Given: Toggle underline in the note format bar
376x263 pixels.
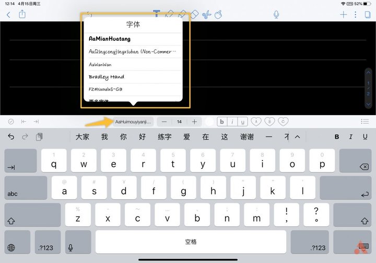Looking at the screenshot, I should pos(242,122).
